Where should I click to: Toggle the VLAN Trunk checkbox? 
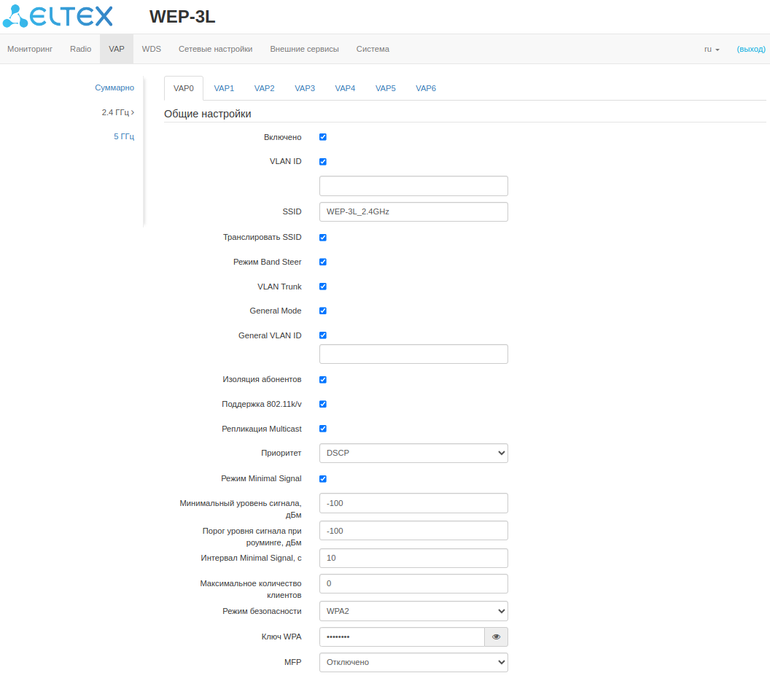pyautogui.click(x=322, y=287)
